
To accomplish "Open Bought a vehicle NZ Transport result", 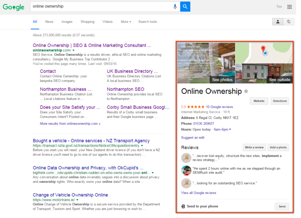I will coord(91,141).
